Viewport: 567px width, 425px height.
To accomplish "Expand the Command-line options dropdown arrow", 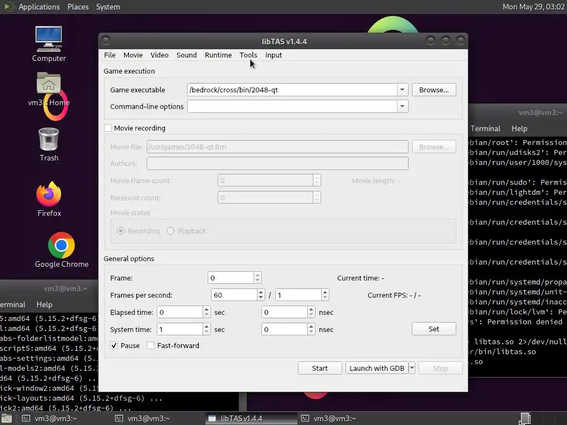I will [x=403, y=106].
